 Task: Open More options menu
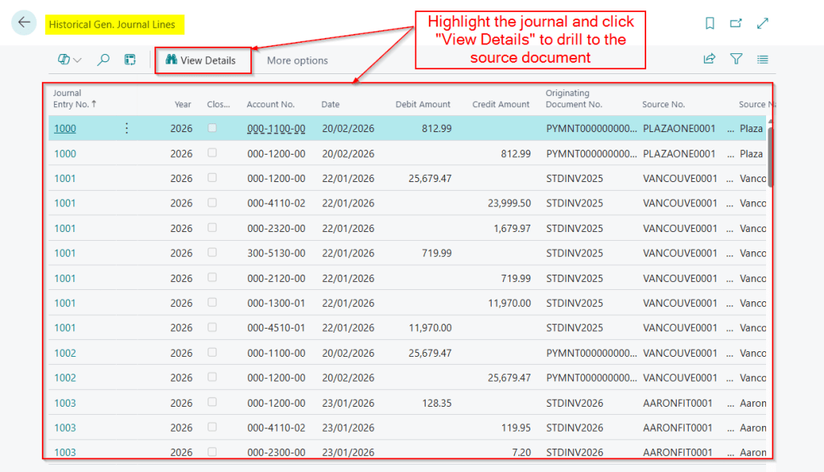[297, 60]
